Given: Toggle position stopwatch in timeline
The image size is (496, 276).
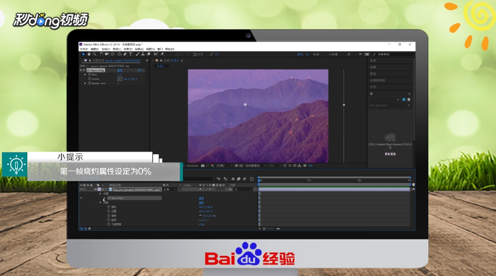Looking at the screenshot, I should pyautogui.click(x=109, y=211).
